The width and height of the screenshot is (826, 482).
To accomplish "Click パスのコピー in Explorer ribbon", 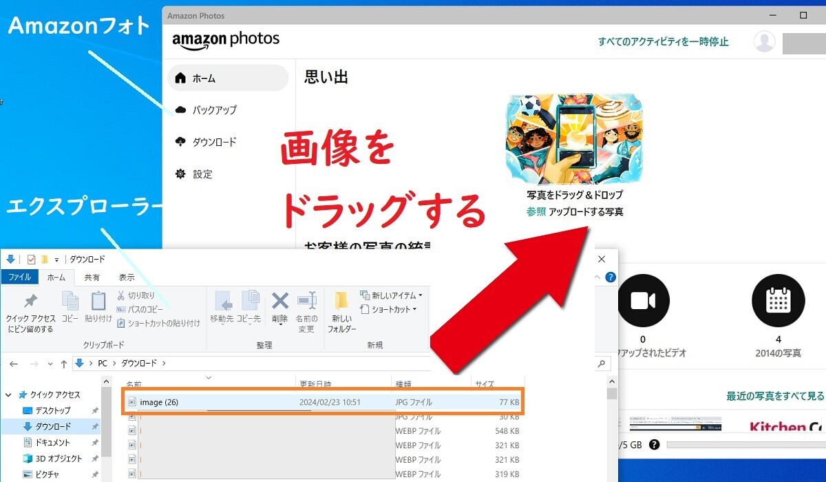I will click(140, 309).
